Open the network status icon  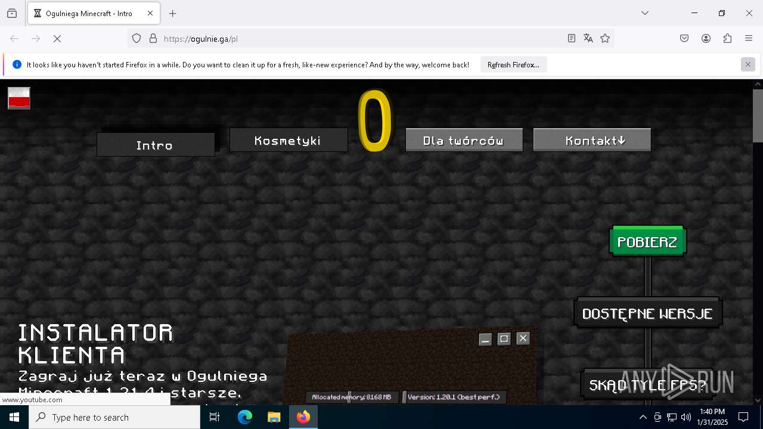(672, 417)
